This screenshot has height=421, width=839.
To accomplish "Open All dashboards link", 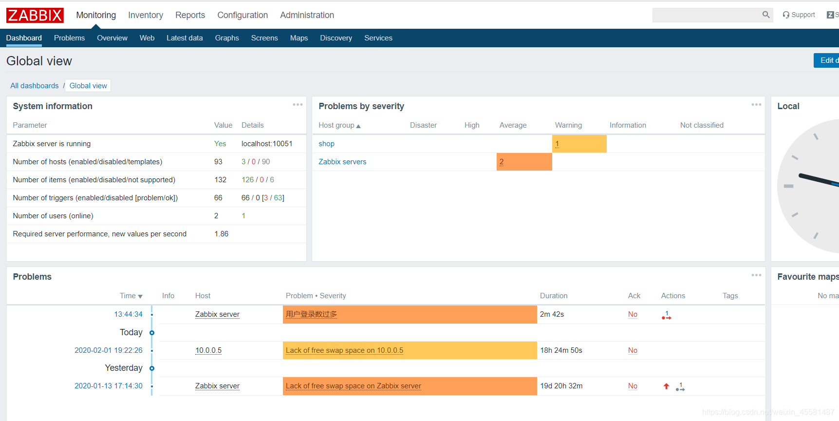I will click(x=35, y=86).
